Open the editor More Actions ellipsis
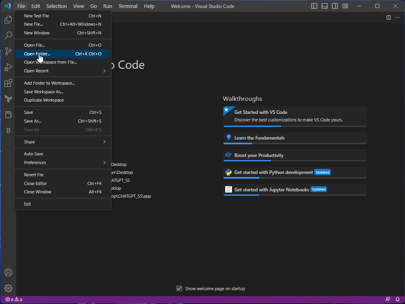The image size is (405, 304). (x=397, y=17)
